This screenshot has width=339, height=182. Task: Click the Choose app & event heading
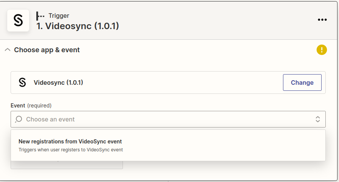point(47,50)
